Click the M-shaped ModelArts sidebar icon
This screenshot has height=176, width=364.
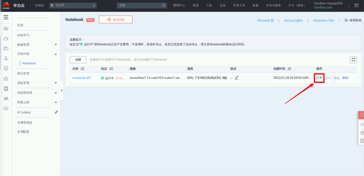[6, 98]
